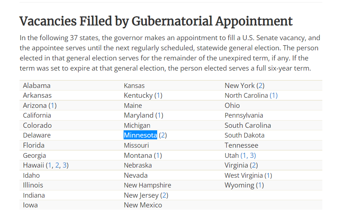Screen dimensions: 348x219
Task: Click footnote 3 link next to Utah
Action: click(x=252, y=156)
